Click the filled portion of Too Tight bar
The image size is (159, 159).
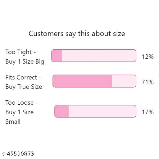[x=57, y=56]
